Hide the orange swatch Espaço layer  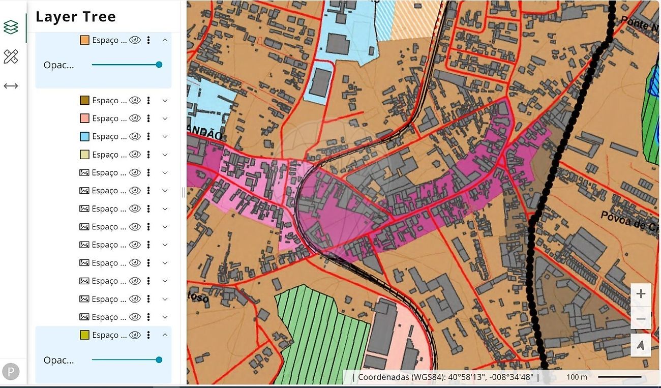click(x=135, y=40)
